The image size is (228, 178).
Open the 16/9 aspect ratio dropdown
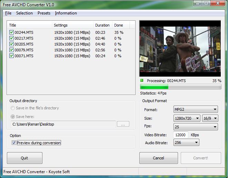(210, 118)
